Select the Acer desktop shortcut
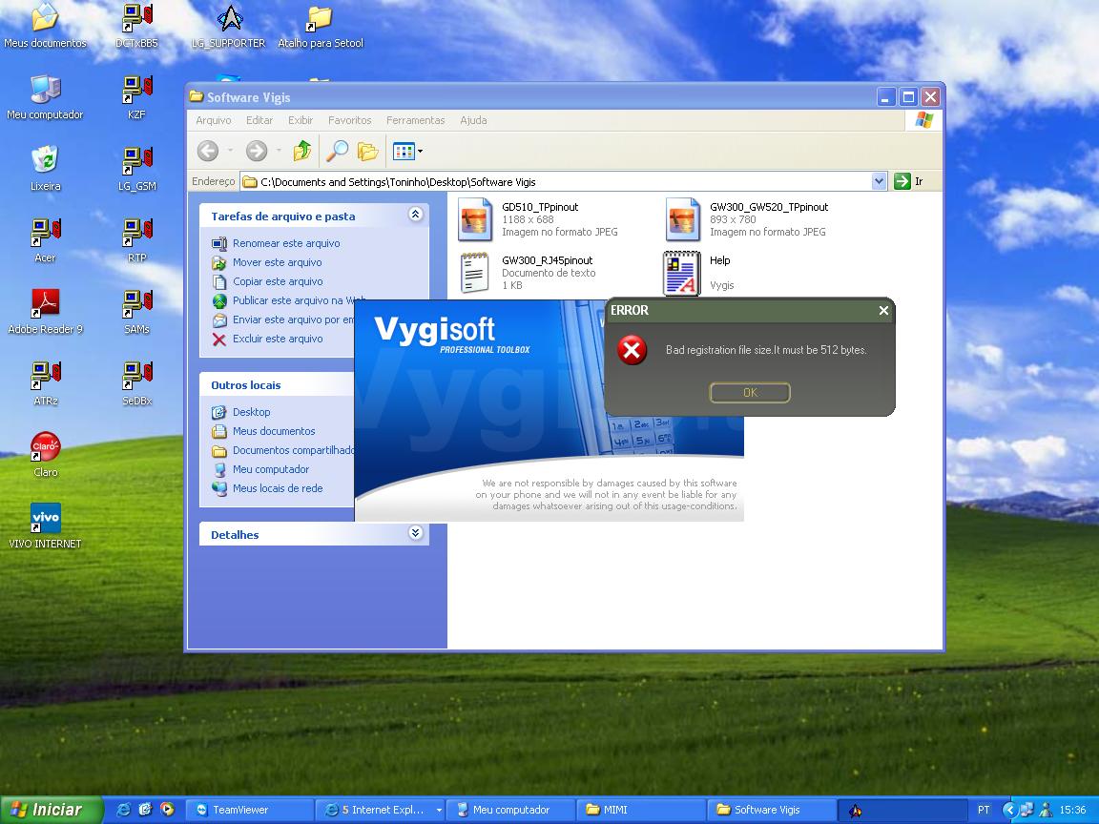The image size is (1099, 824). coord(45,240)
